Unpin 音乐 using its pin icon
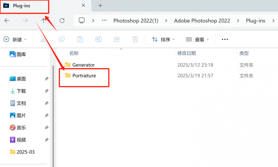The height and width of the screenshot is (167, 278). [47, 127]
